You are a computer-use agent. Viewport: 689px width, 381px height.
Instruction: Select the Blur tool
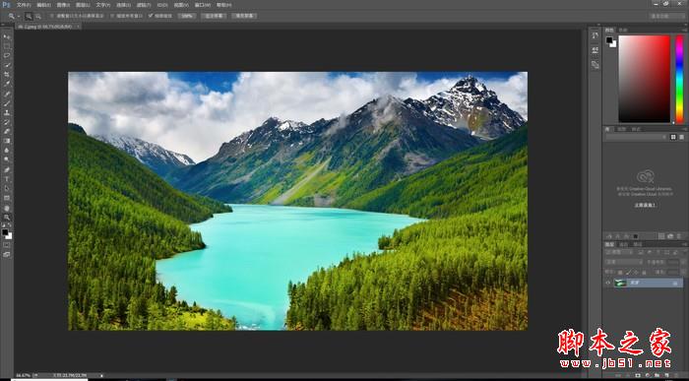tap(7, 151)
